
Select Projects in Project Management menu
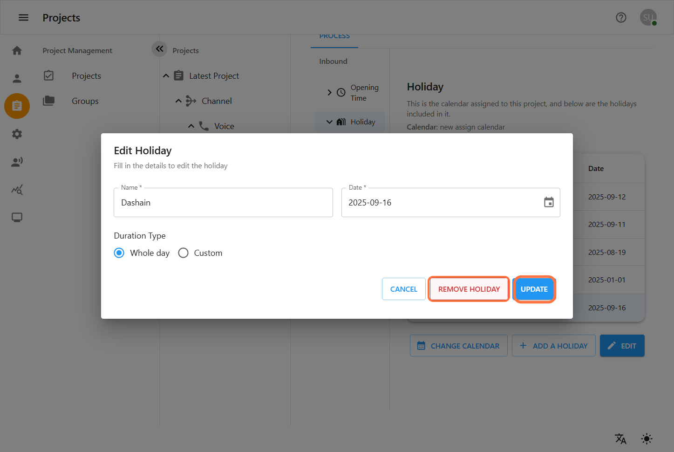point(86,76)
